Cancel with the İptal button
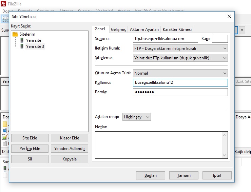 tap(217, 175)
